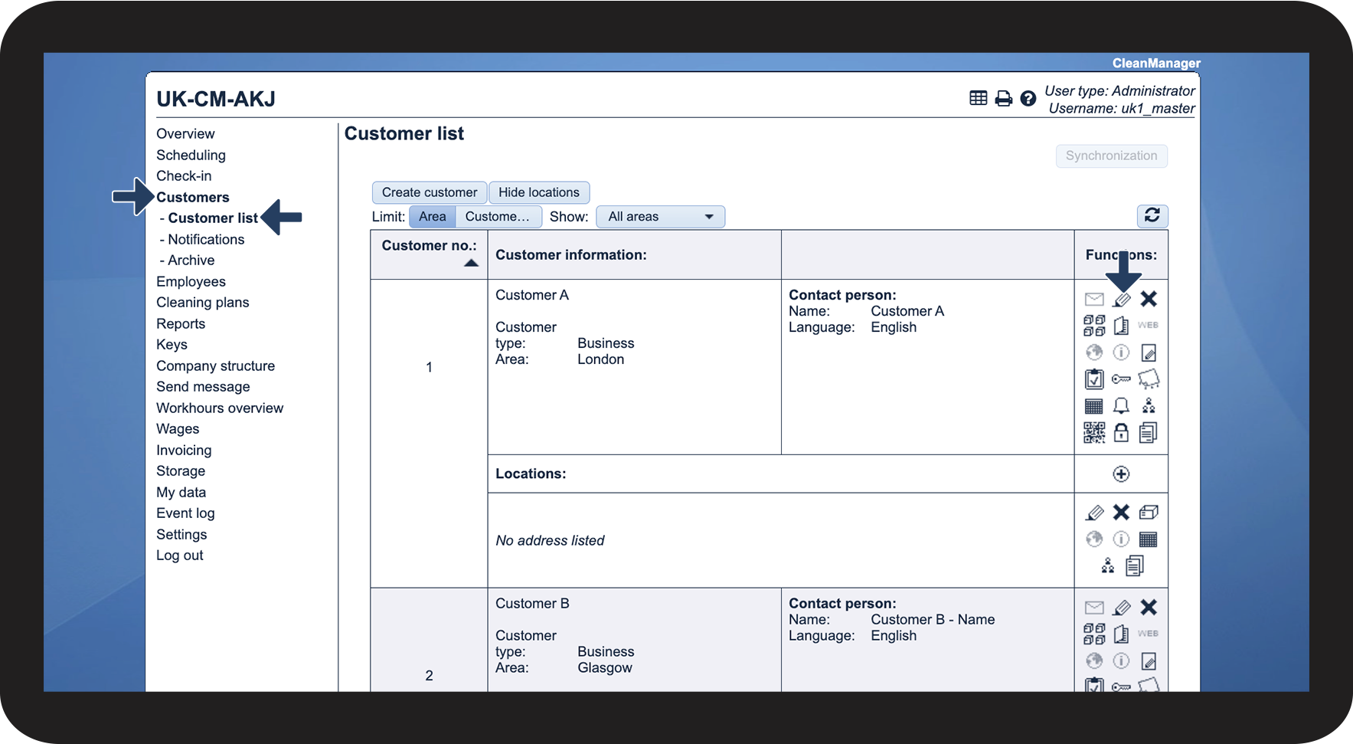1353x744 pixels.
Task: Click the table grid icon in the header
Action: click(978, 98)
